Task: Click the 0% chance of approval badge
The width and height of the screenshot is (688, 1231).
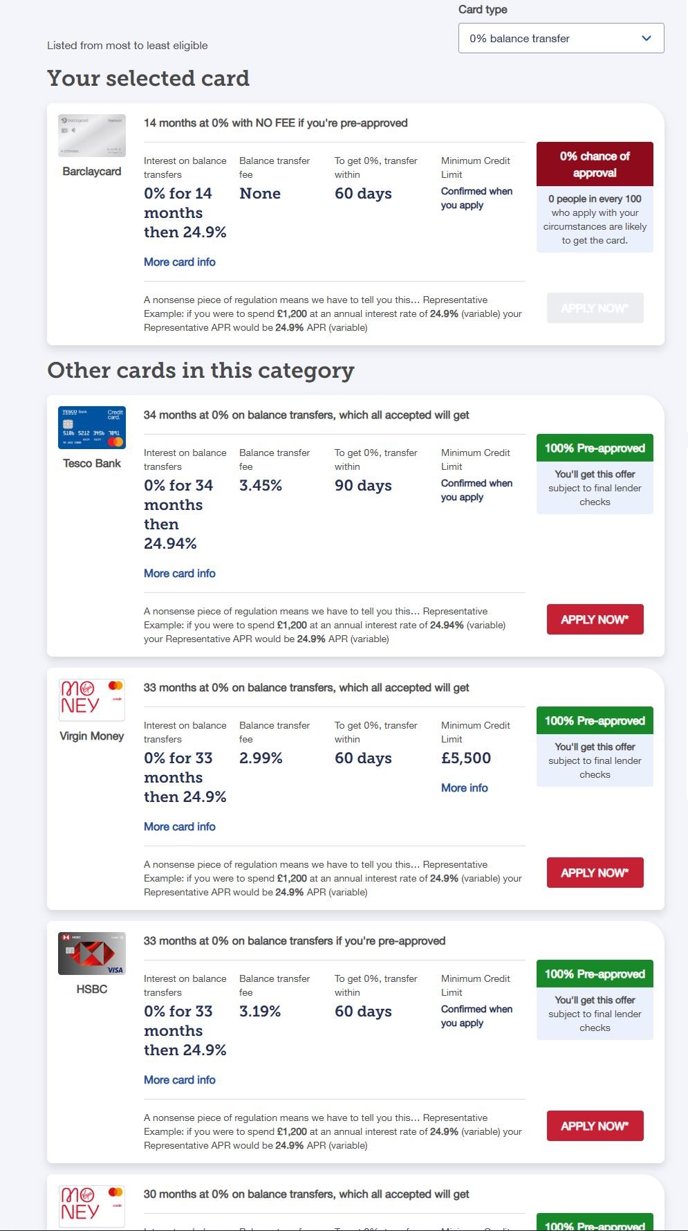Action: (x=595, y=164)
